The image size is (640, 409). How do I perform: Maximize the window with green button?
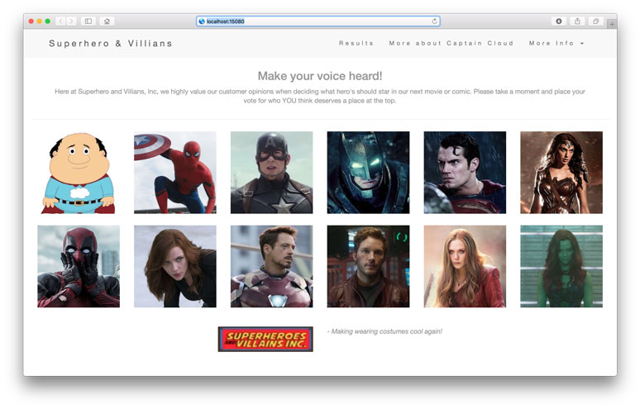click(x=48, y=21)
